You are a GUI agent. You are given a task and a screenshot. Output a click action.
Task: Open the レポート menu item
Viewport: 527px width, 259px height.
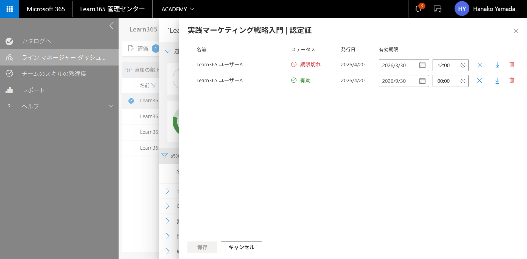(x=59, y=90)
